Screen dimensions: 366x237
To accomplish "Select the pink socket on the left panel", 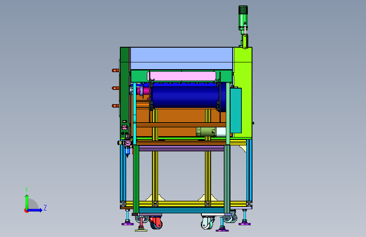I will pyautogui.click(x=125, y=127).
